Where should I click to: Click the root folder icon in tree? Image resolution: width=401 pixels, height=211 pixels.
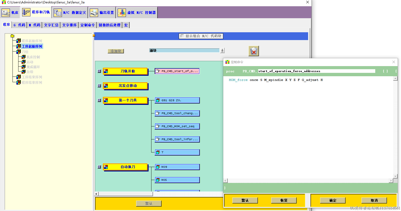pyautogui.click(x=12, y=36)
